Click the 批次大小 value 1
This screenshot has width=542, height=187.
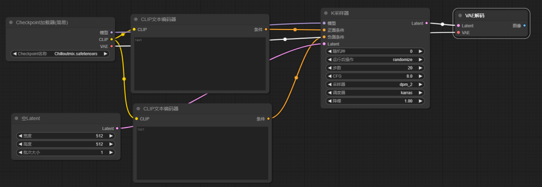pos(102,152)
